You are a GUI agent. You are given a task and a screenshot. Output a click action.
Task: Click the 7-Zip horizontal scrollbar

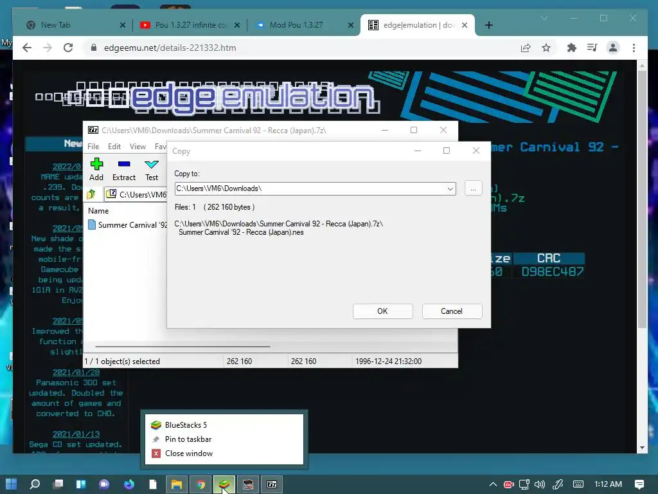[x=182, y=347]
